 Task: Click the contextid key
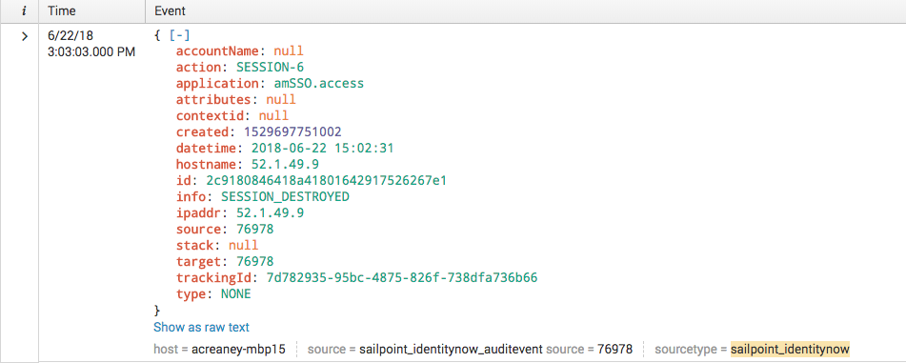click(x=210, y=116)
